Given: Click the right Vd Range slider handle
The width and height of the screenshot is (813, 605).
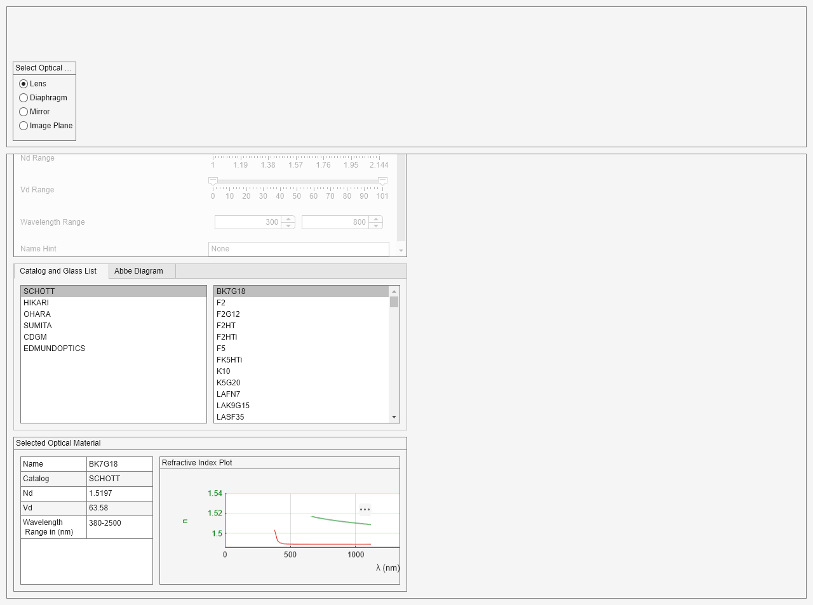Looking at the screenshot, I should pyautogui.click(x=382, y=181).
